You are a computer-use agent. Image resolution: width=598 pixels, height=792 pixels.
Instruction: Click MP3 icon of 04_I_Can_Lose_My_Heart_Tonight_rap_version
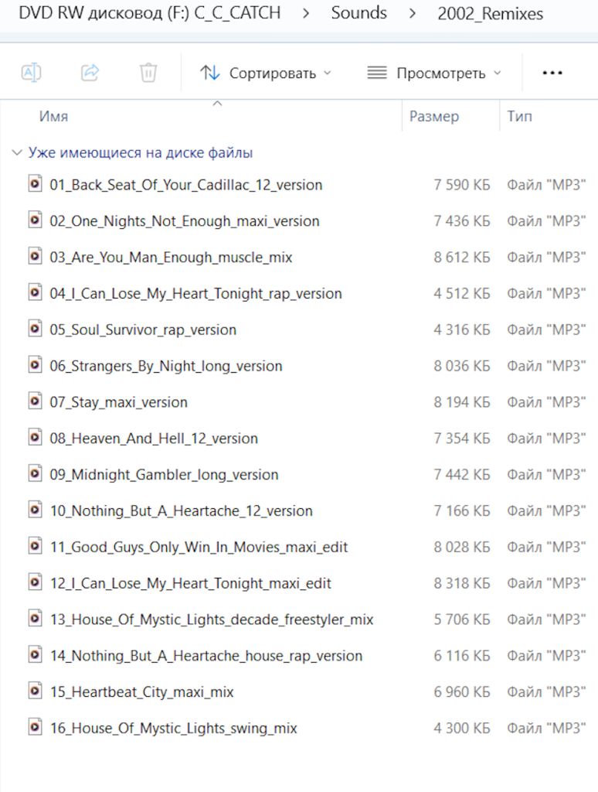[35, 292]
